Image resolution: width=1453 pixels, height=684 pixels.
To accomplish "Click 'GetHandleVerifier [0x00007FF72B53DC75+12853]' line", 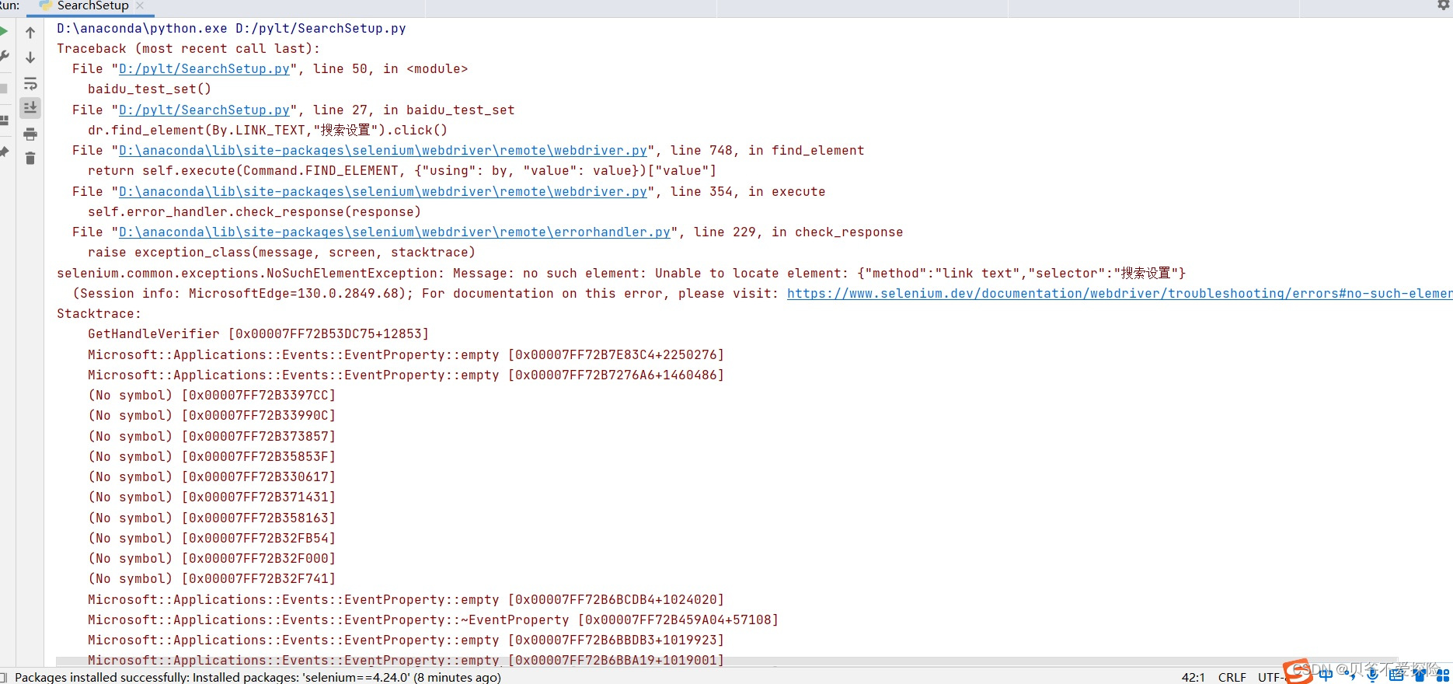I will (259, 334).
